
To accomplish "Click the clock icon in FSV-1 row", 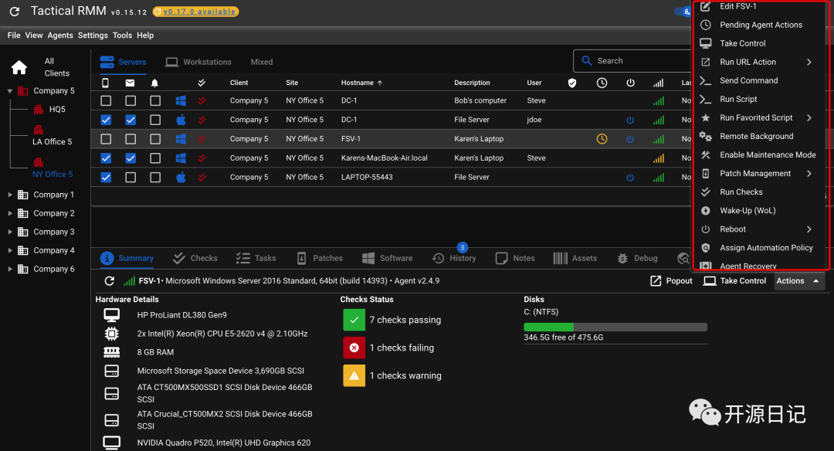I will click(x=602, y=139).
